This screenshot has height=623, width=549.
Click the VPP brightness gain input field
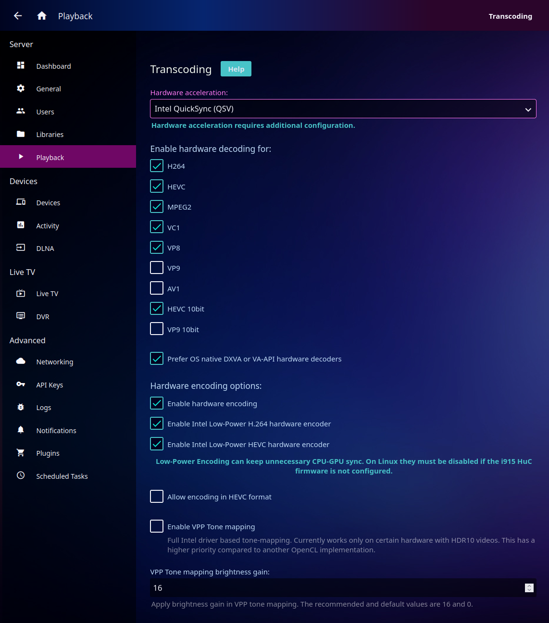coord(337,588)
